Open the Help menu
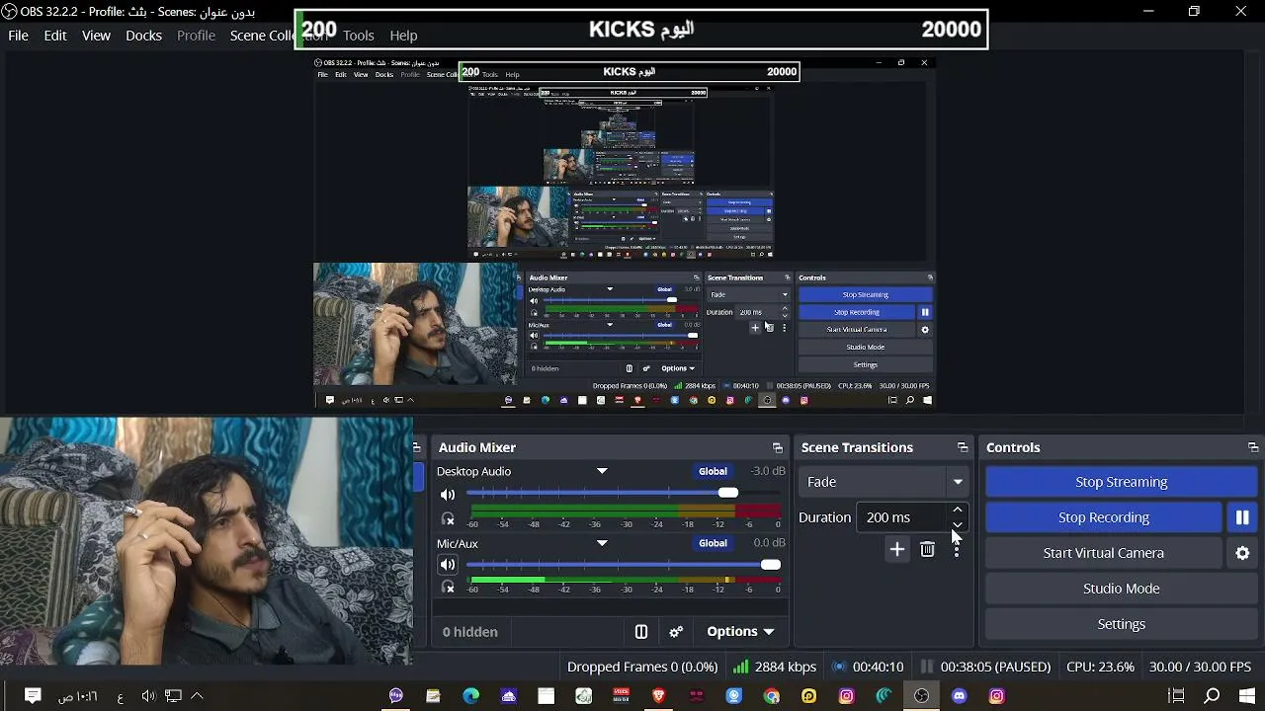Image resolution: width=1265 pixels, height=711 pixels. 403,36
